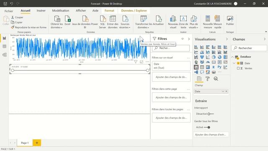Select the Q&A speech-bubble visual
This screenshot has width=268, height=151.
click(202, 72)
